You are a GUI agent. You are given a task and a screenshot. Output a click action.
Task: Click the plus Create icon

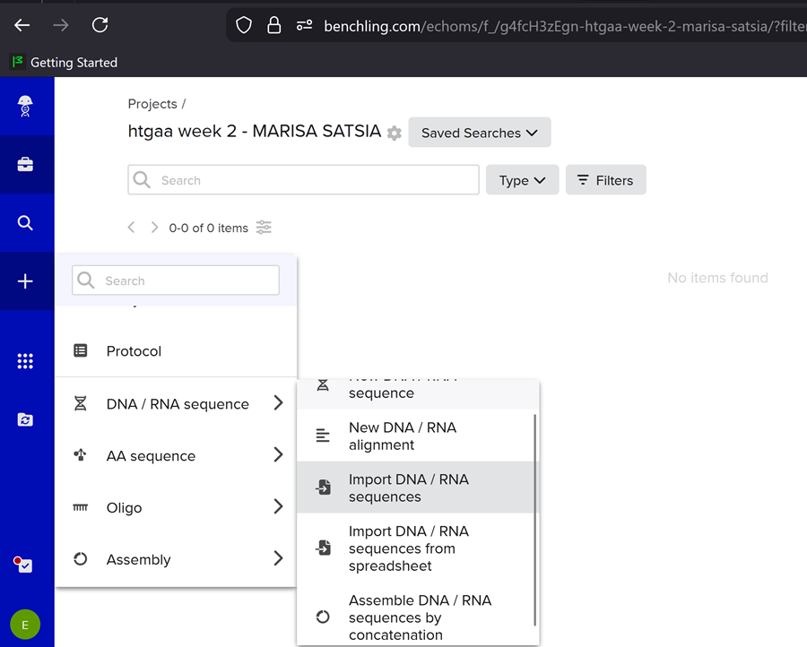tap(25, 281)
